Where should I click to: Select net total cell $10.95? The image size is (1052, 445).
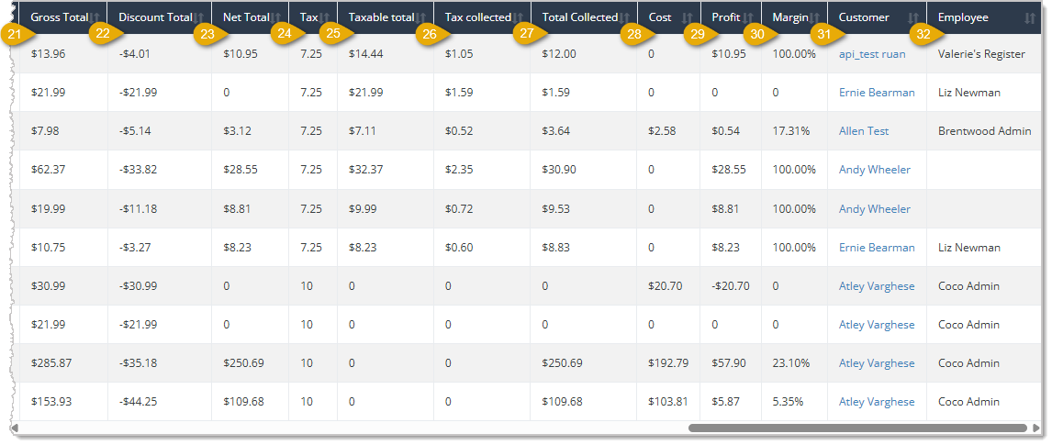click(241, 53)
